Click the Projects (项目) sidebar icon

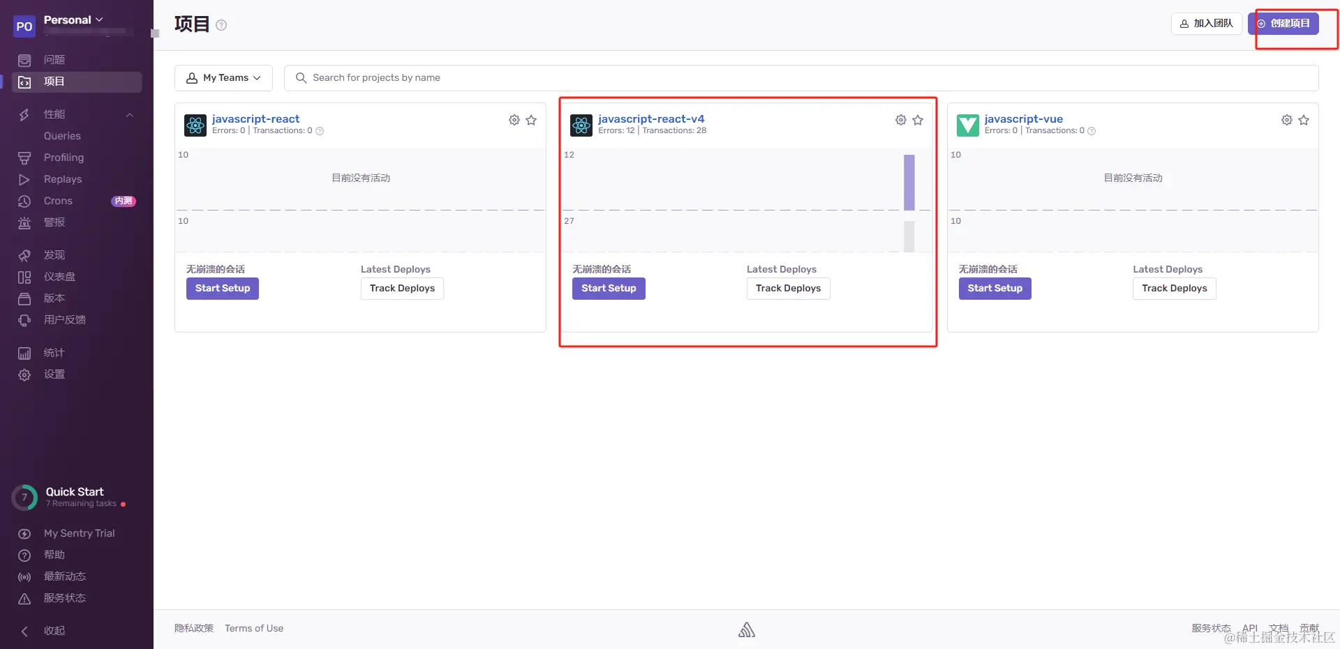coord(24,82)
